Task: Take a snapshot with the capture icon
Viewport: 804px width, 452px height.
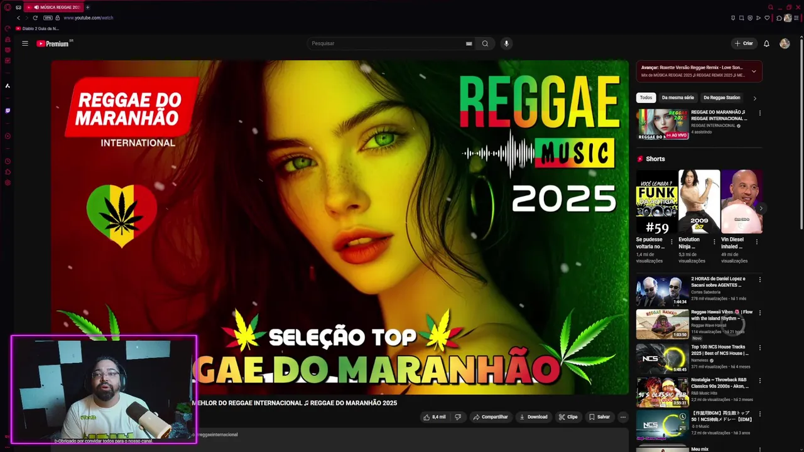Action: pos(742,18)
